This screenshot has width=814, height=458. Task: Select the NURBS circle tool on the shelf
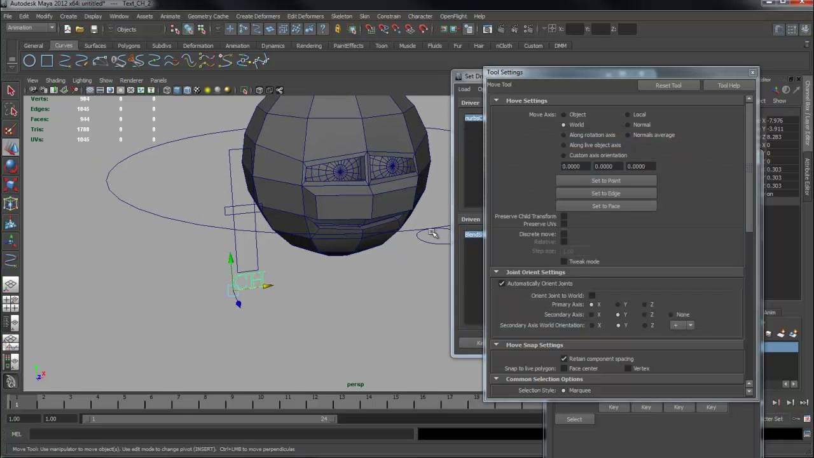tap(29, 61)
